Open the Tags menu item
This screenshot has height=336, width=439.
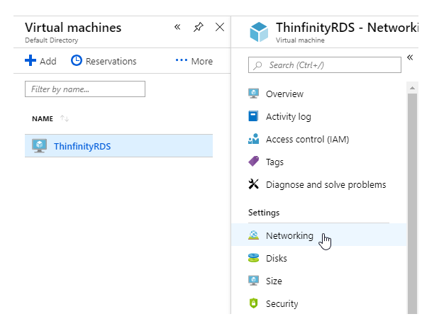point(274,162)
